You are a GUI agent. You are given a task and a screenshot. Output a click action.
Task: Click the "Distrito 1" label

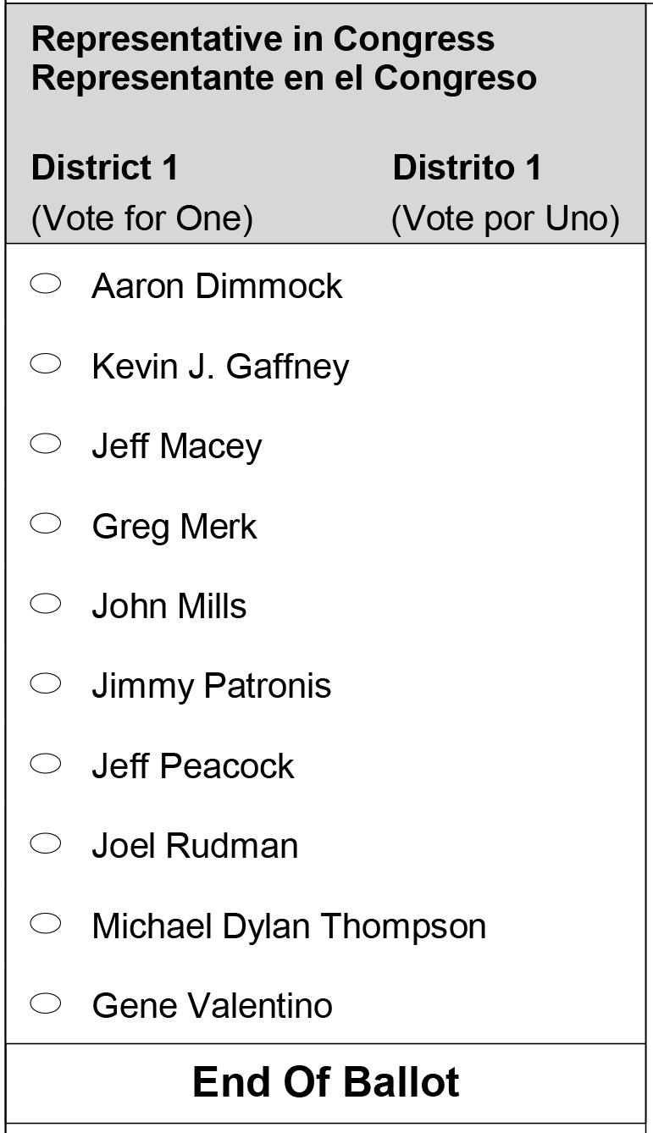click(x=467, y=168)
